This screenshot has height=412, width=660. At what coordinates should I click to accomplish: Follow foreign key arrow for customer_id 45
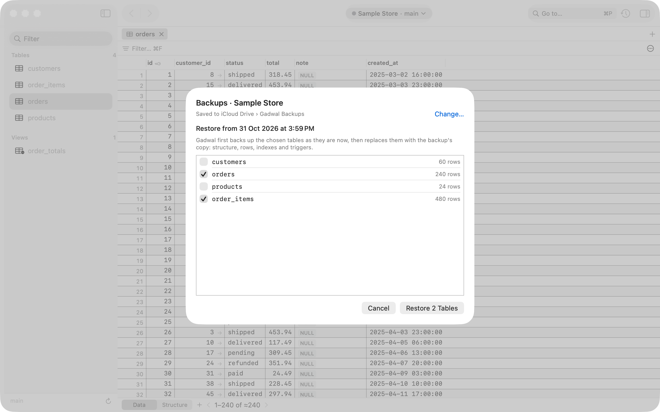pyautogui.click(x=220, y=394)
